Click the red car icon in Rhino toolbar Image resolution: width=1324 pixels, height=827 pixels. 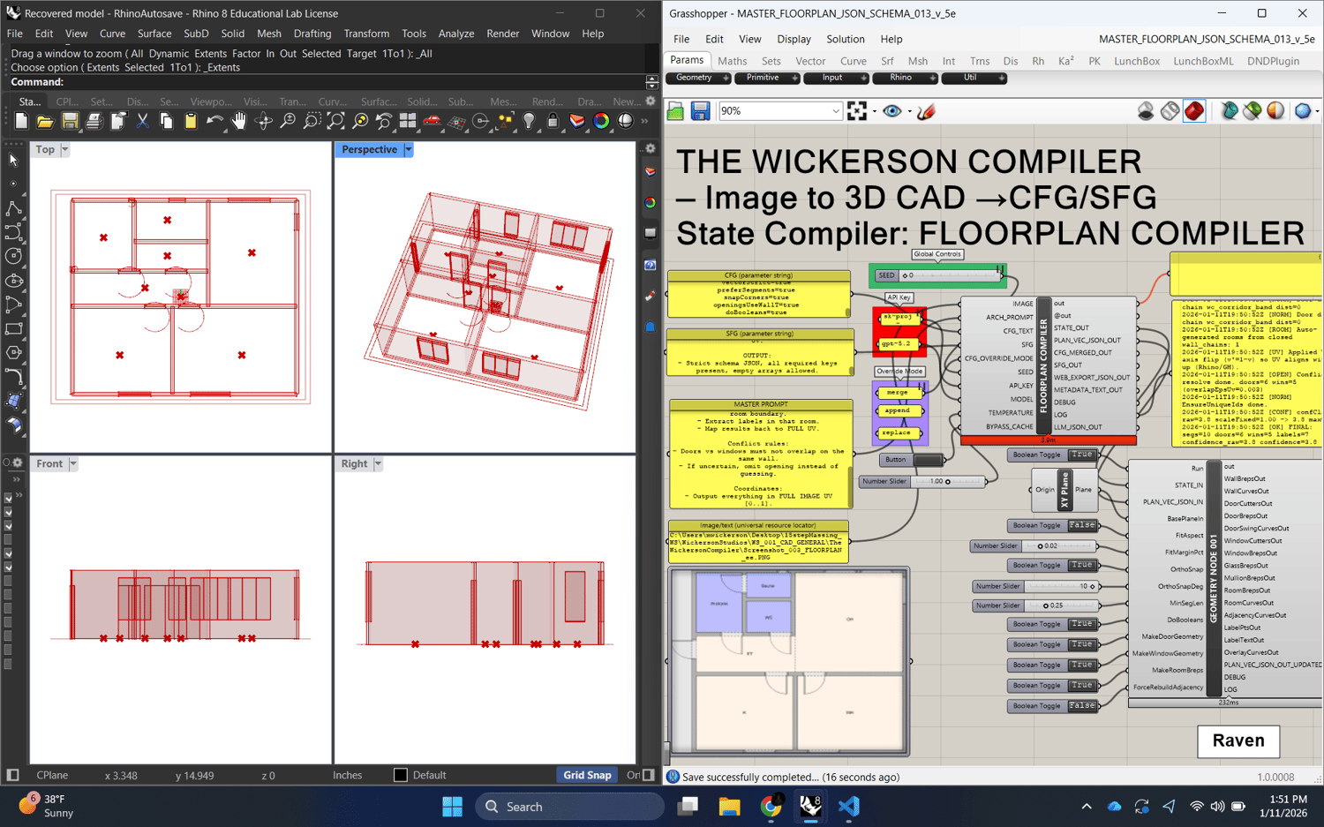tap(432, 121)
